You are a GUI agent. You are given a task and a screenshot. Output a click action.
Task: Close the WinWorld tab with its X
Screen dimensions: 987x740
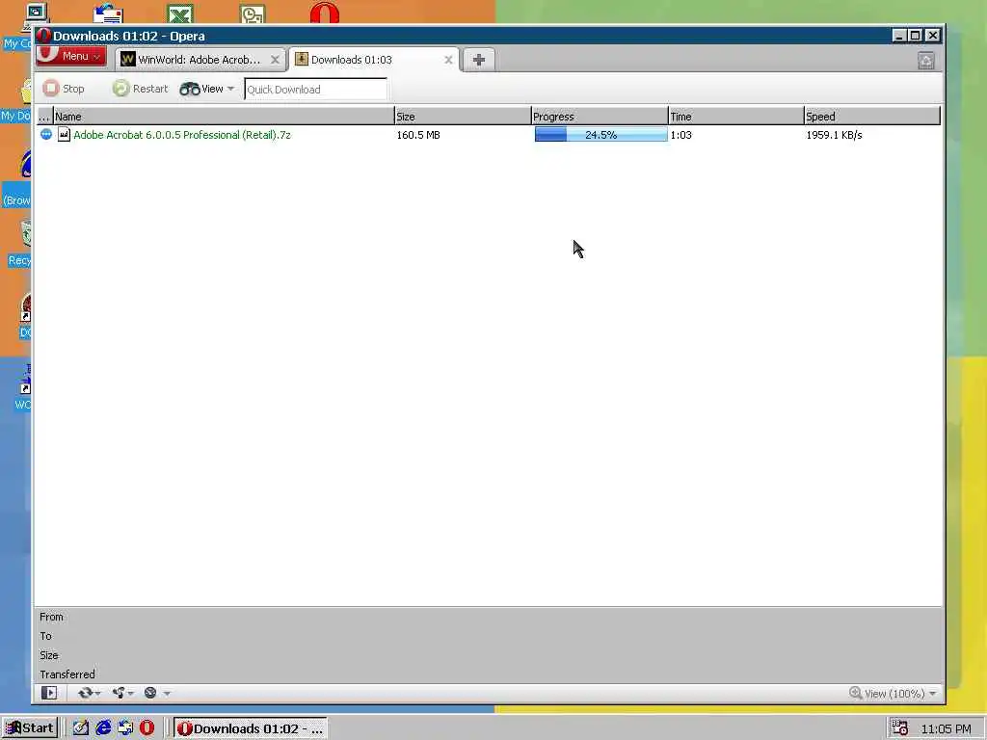[x=275, y=60]
